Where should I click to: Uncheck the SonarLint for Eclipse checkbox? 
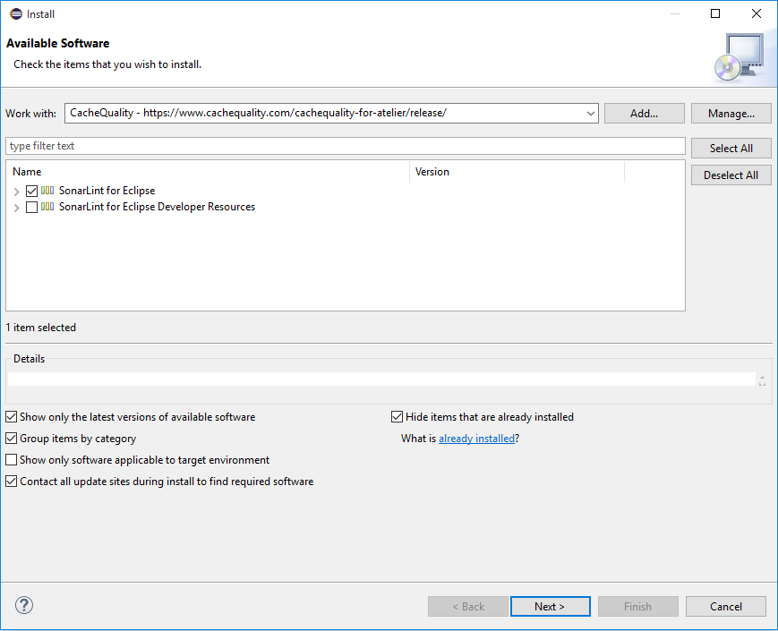pos(31,191)
